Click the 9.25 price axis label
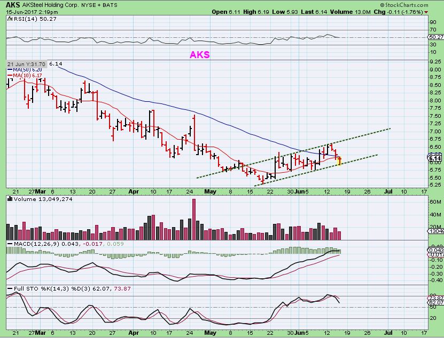 [x=435, y=62]
